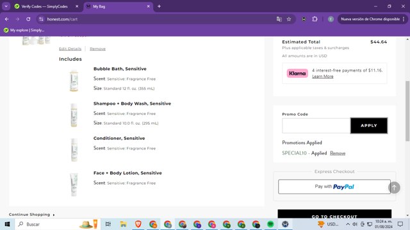This screenshot has width=410, height=230.
Task: Show hidden system tray icons
Action: tap(348, 224)
